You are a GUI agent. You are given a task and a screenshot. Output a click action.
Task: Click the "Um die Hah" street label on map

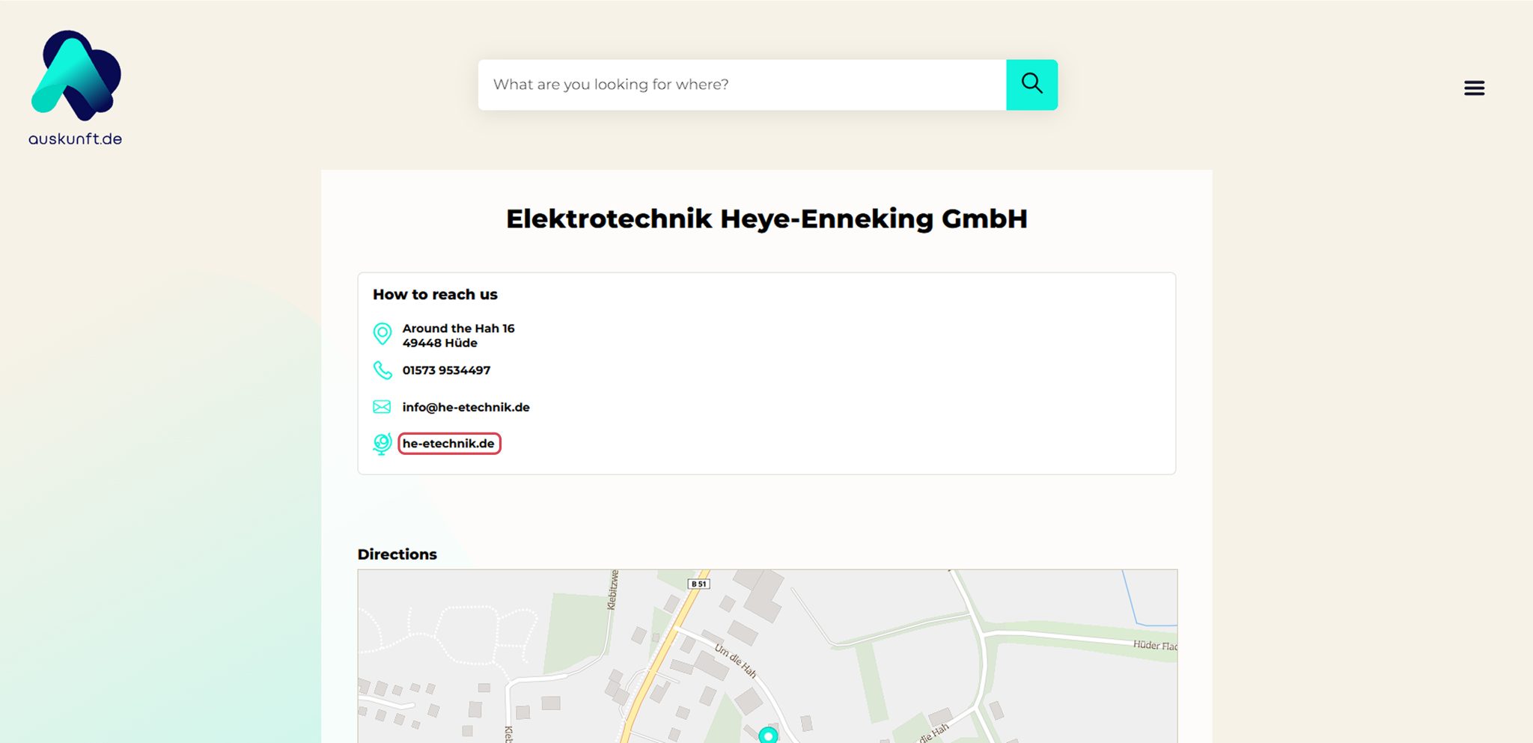[735, 660]
